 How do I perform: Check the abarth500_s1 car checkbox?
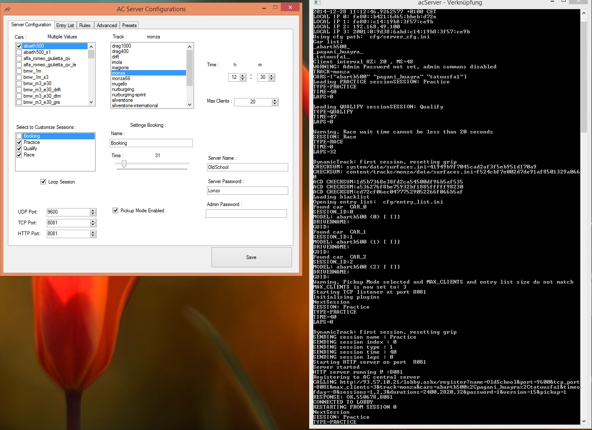coord(19,52)
